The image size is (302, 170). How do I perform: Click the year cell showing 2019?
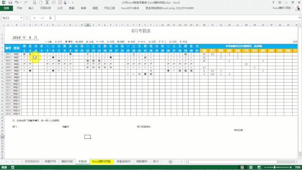point(17,38)
